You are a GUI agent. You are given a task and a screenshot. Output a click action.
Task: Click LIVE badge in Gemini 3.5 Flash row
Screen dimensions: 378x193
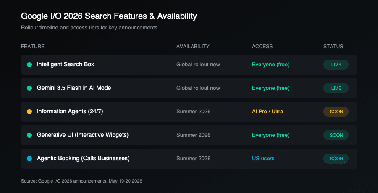click(336, 88)
